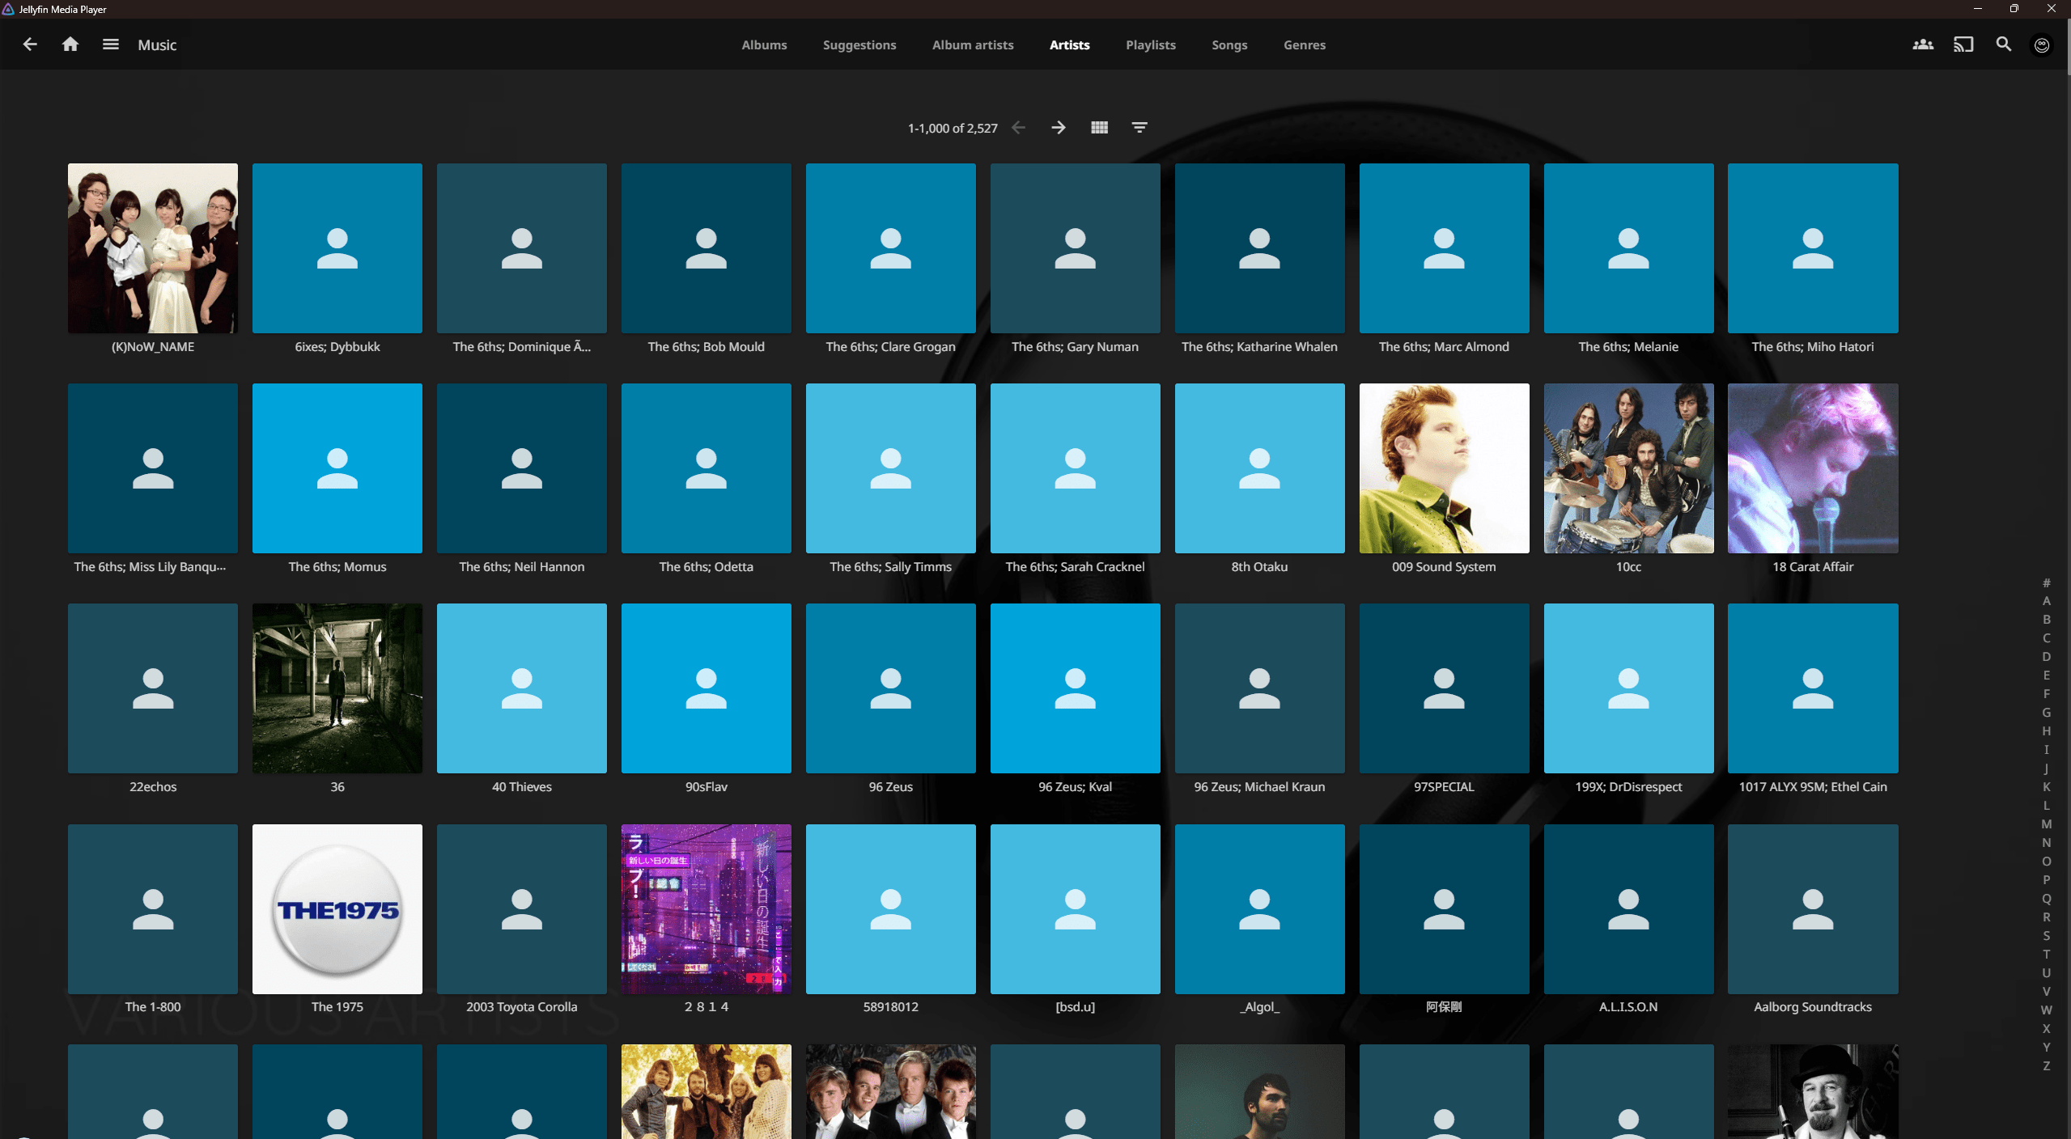Switch to the Playlists tab
Viewport: 2071px width, 1139px height.
[1150, 45]
